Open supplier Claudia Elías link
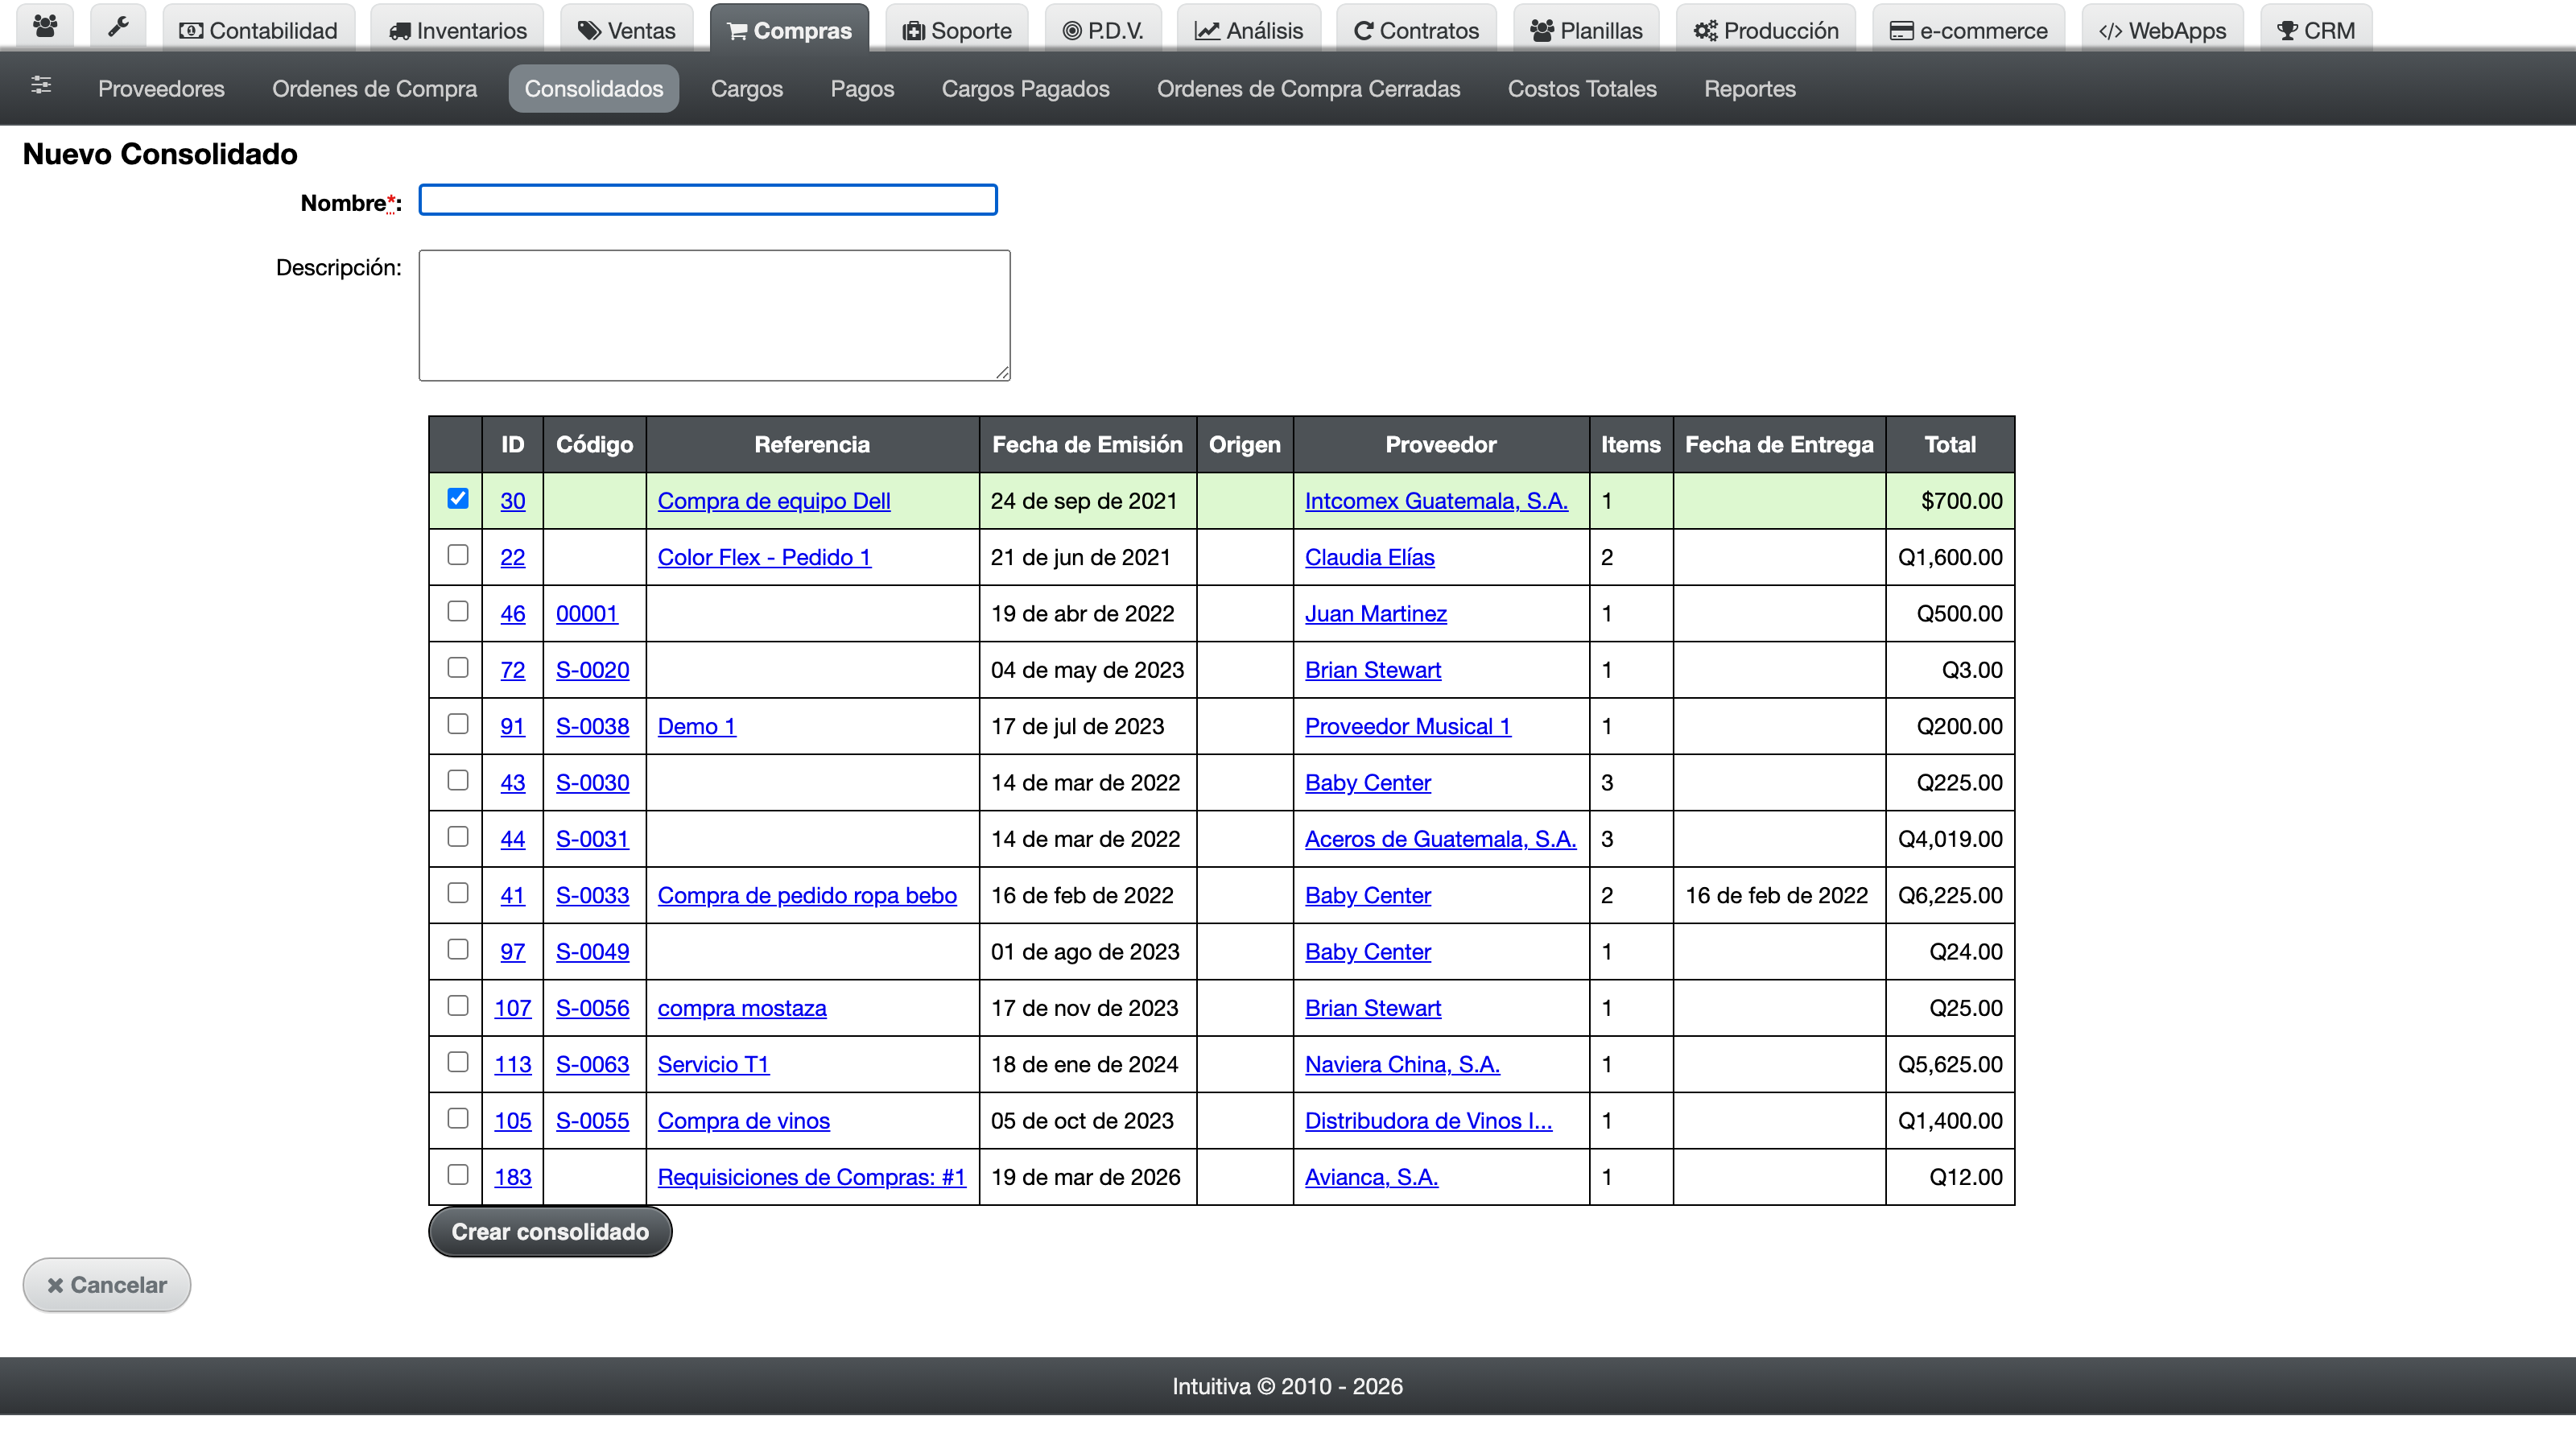 coord(1369,557)
